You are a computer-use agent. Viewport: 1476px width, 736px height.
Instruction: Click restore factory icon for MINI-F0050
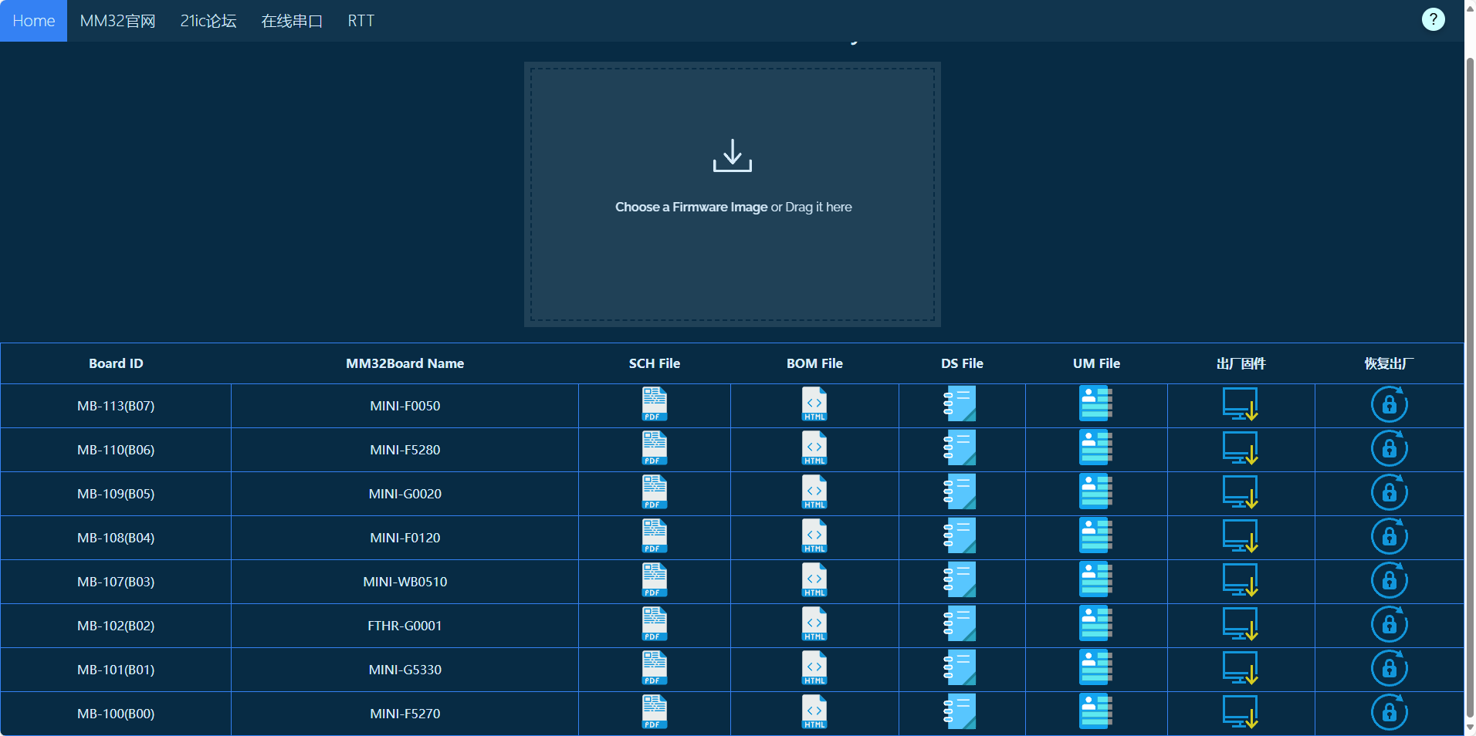click(1389, 404)
